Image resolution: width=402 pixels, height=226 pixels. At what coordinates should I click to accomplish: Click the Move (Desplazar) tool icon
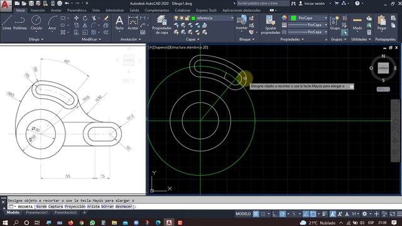(x=77, y=18)
